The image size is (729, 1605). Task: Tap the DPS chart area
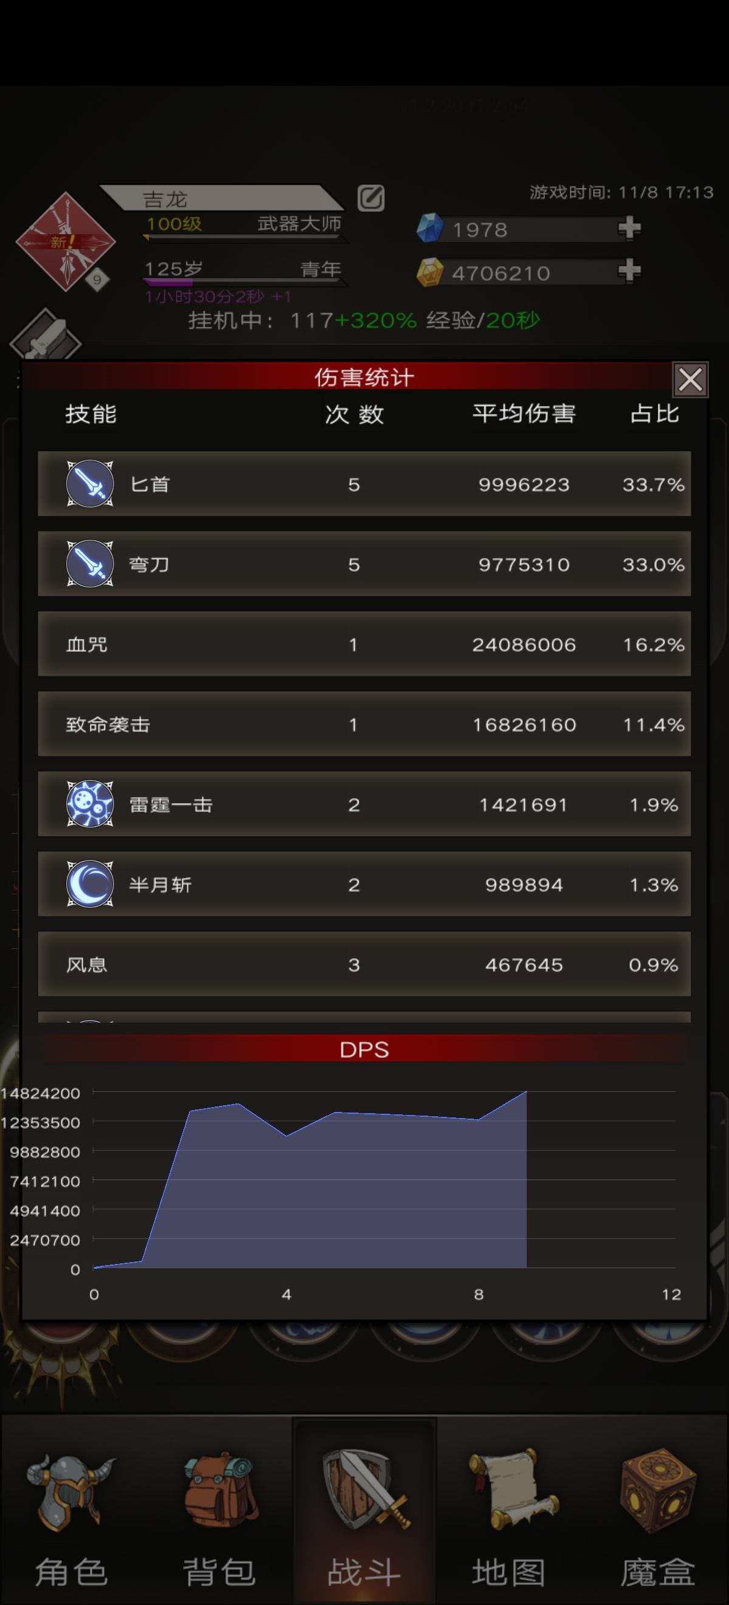(384, 1181)
